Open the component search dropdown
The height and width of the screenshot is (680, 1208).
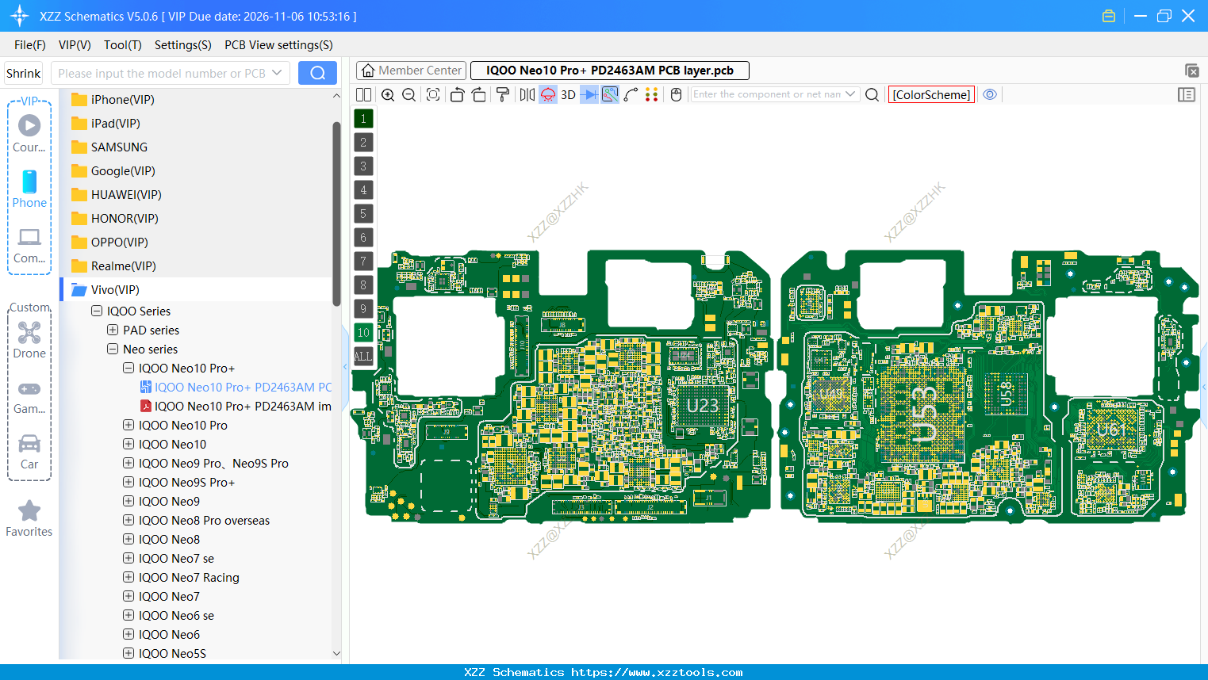coord(852,94)
